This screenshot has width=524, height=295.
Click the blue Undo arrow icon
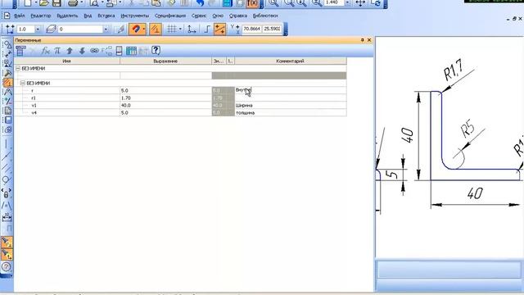point(200,3)
